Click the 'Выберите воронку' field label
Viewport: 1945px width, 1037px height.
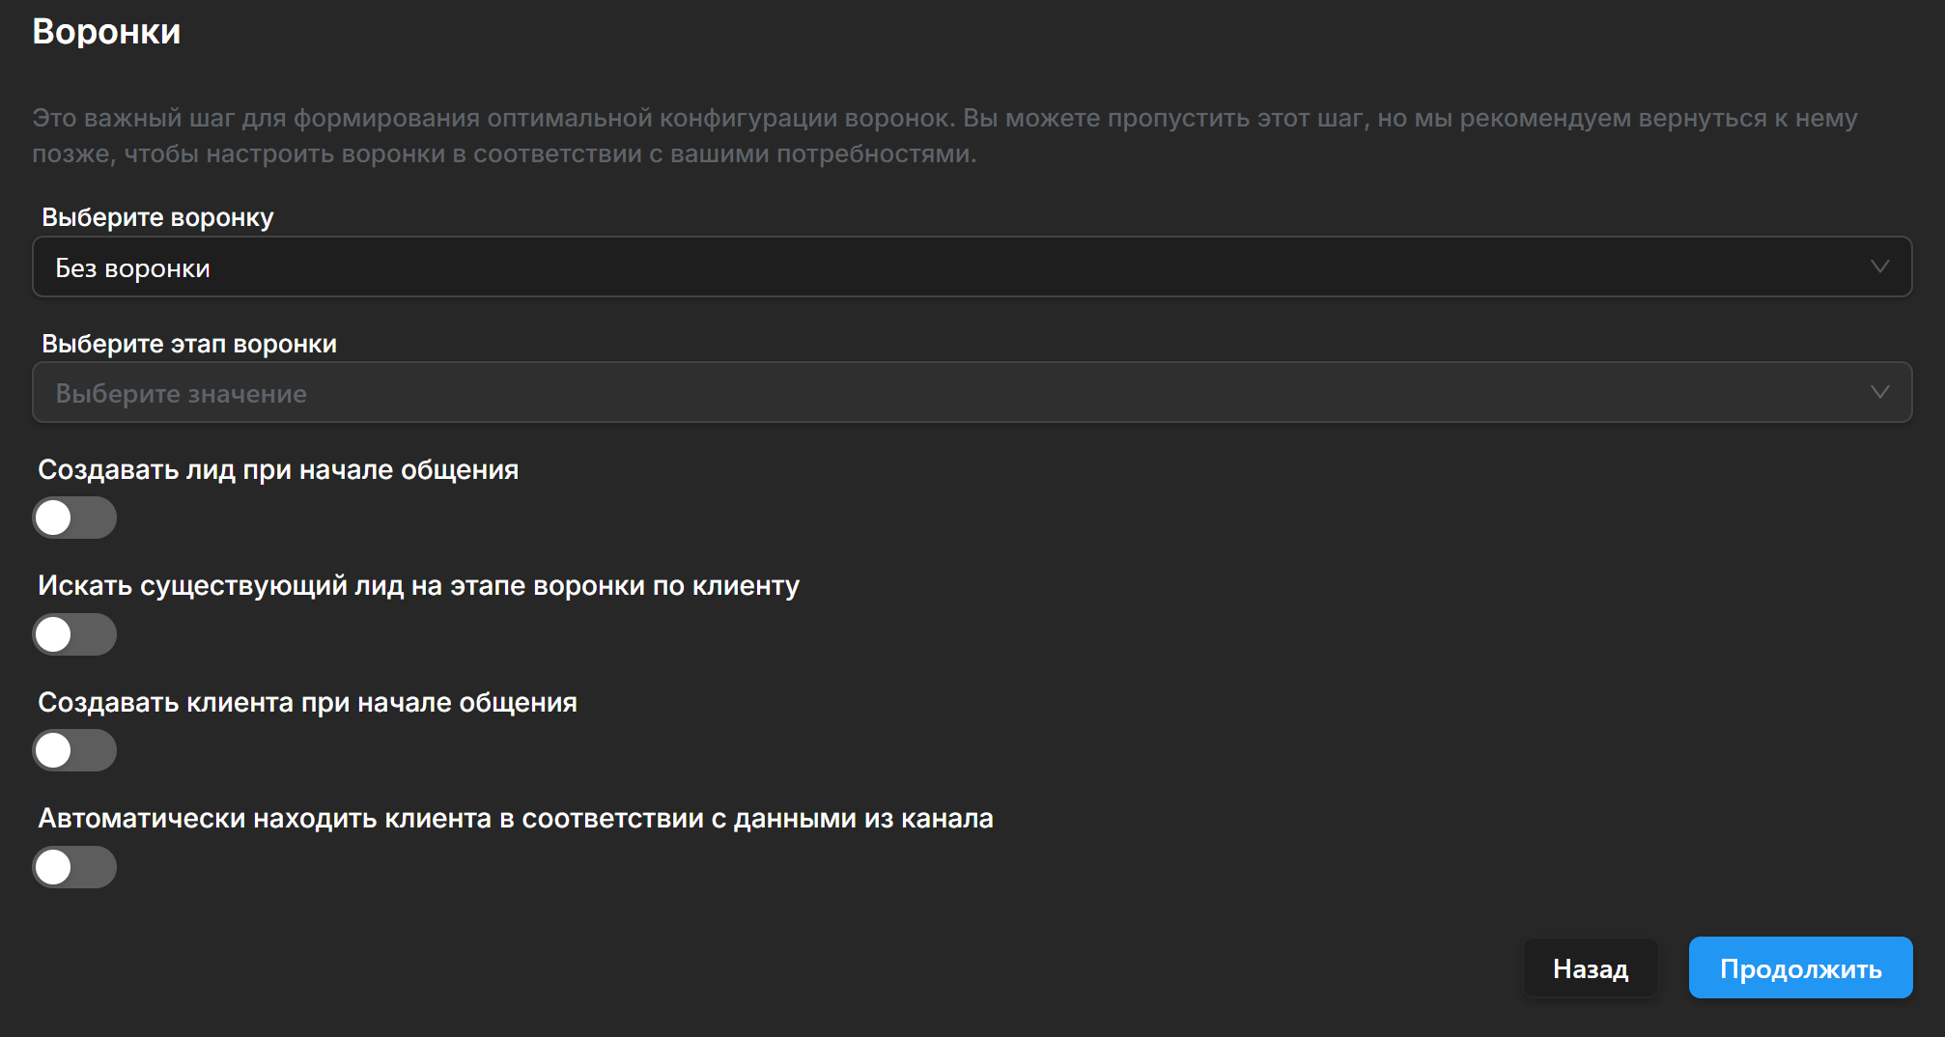(x=157, y=217)
